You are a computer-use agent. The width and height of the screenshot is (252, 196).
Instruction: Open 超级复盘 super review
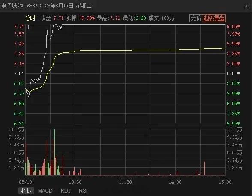click(214, 18)
